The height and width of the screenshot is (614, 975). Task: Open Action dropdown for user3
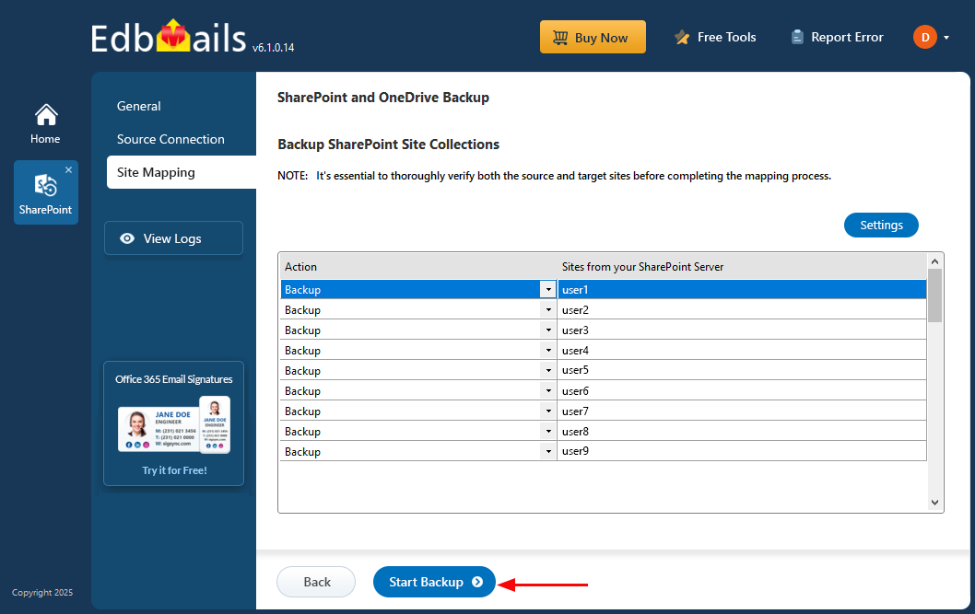click(548, 330)
